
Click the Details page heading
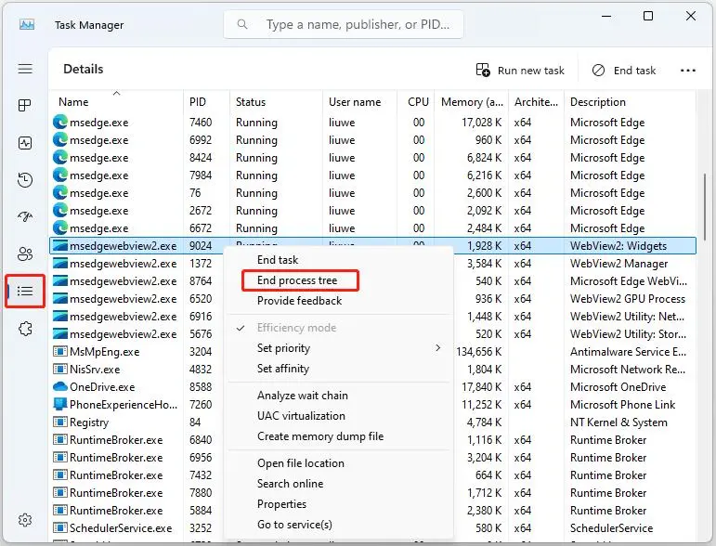(x=83, y=70)
